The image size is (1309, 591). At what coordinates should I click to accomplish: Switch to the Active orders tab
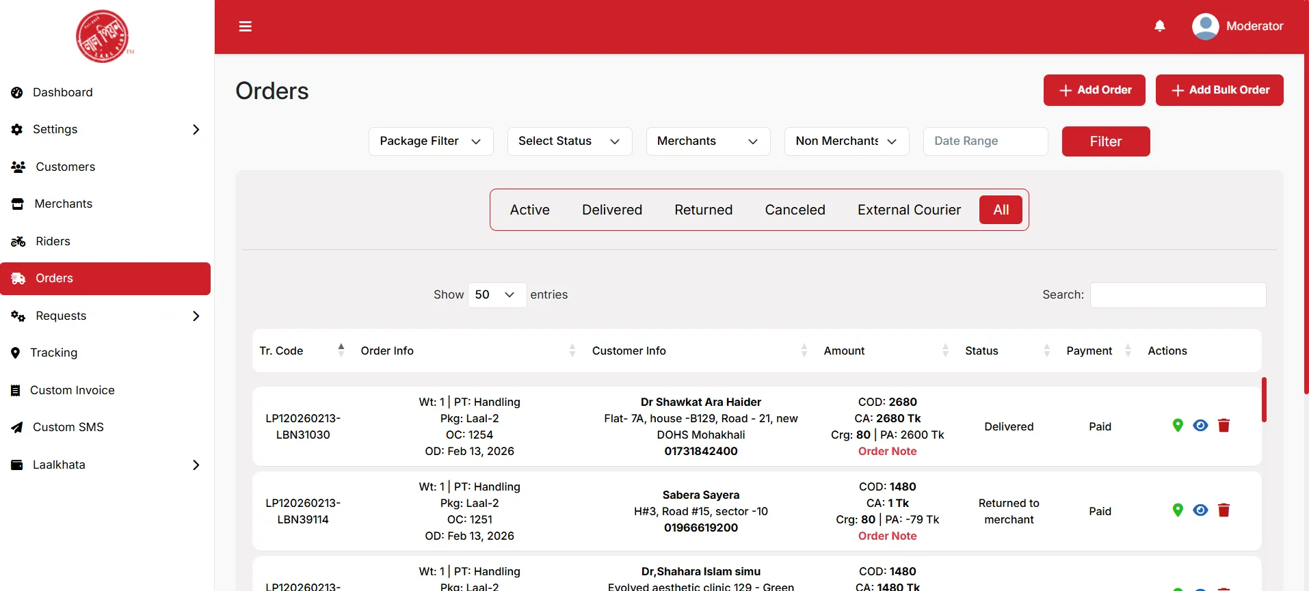pyautogui.click(x=529, y=210)
